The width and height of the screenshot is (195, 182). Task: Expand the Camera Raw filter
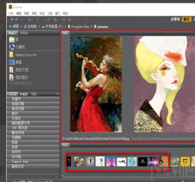(x=33, y=161)
